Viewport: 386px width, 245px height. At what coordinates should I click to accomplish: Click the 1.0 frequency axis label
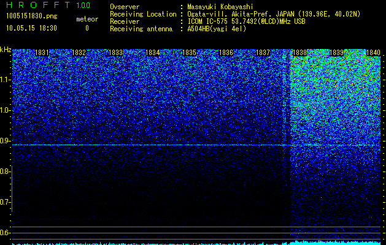6,110
